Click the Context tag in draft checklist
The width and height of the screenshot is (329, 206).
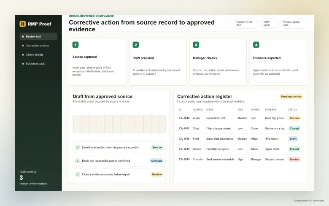tap(156, 161)
